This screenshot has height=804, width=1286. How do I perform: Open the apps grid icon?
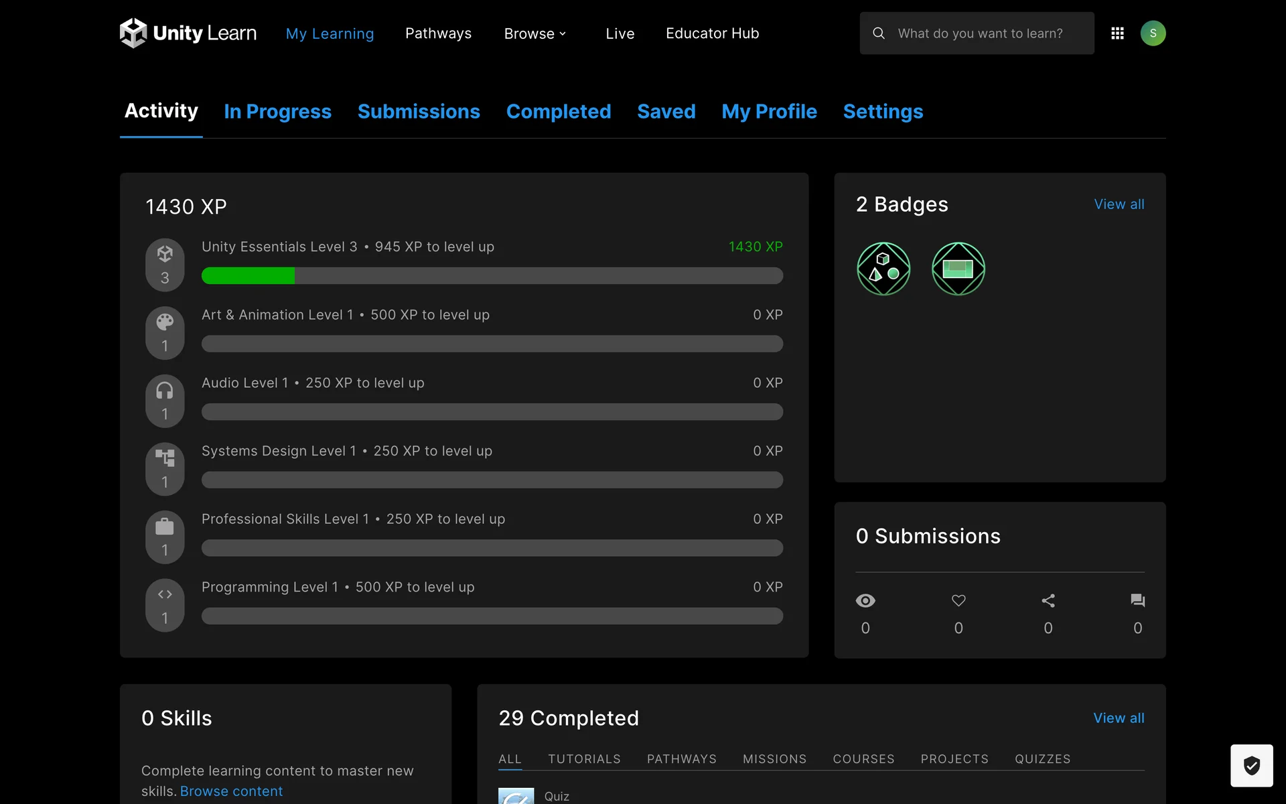[x=1117, y=33]
